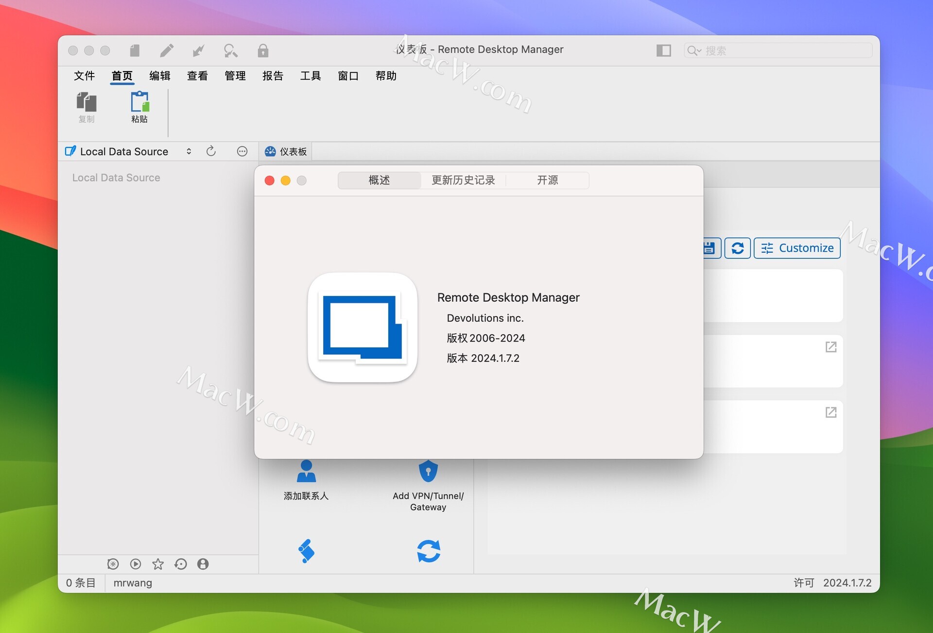The height and width of the screenshot is (633, 933).
Task: Open the ellipsis menu next to refresh
Action: tap(242, 151)
